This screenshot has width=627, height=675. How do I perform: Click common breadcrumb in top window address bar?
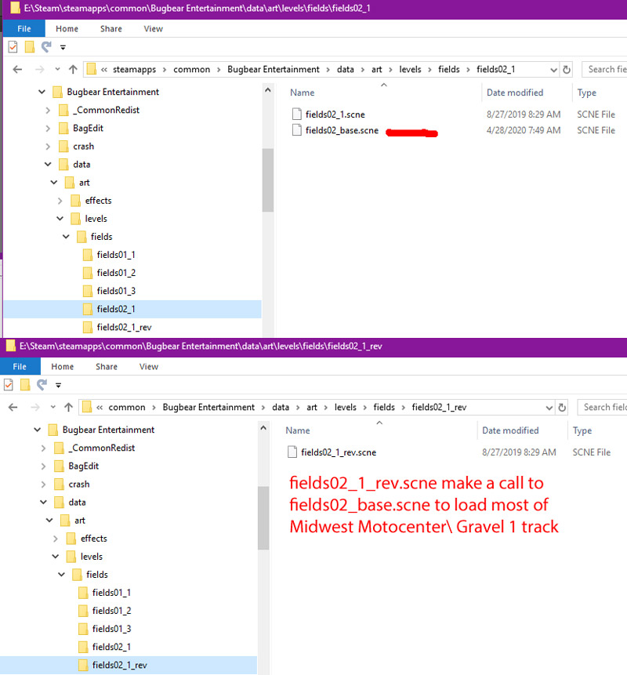[191, 69]
